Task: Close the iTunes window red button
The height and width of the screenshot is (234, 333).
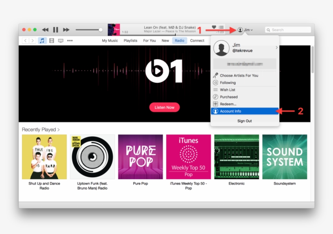Action: tap(24, 30)
